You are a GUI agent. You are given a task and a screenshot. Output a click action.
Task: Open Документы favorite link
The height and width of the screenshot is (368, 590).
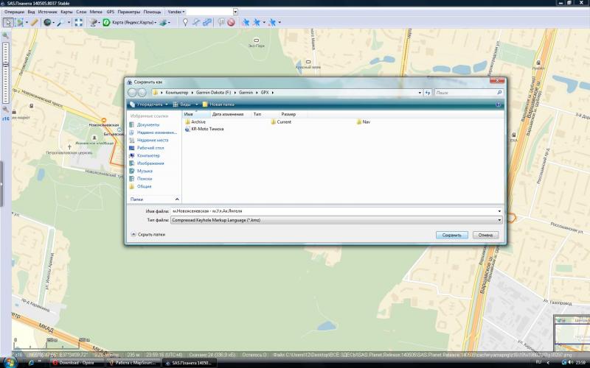(148, 124)
